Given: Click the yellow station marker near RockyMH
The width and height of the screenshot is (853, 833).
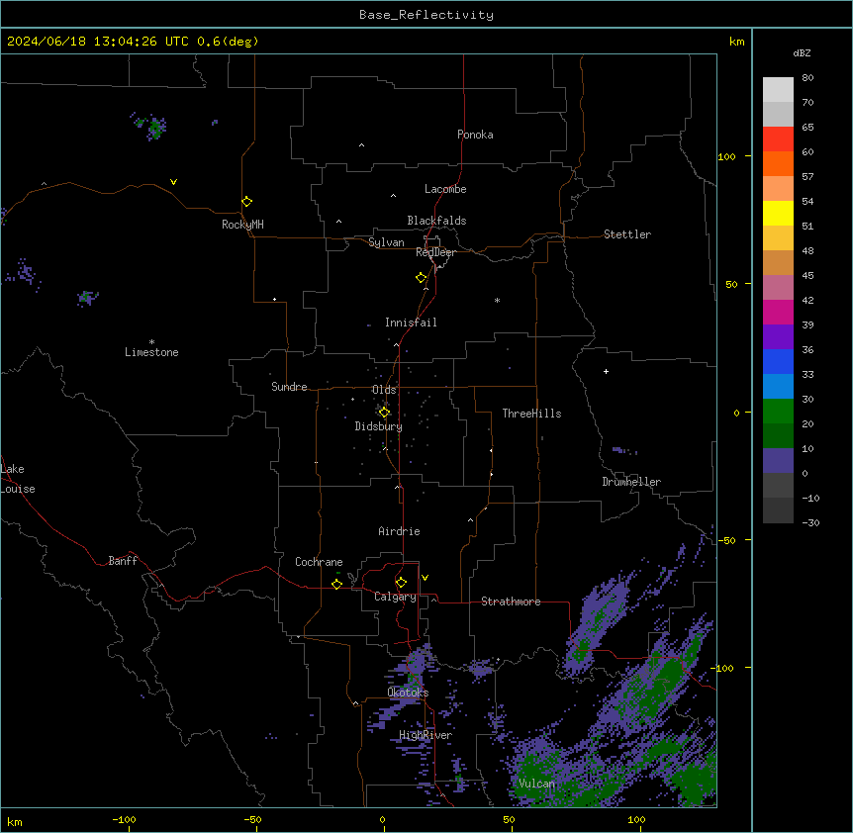Looking at the screenshot, I should (x=246, y=202).
